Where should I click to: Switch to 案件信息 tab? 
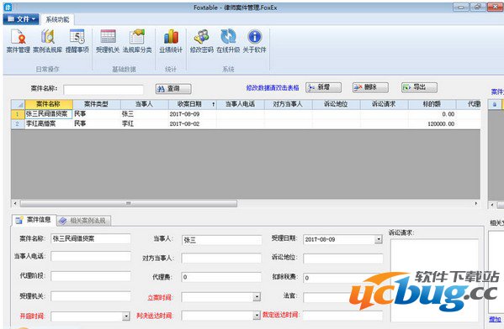[34, 220]
